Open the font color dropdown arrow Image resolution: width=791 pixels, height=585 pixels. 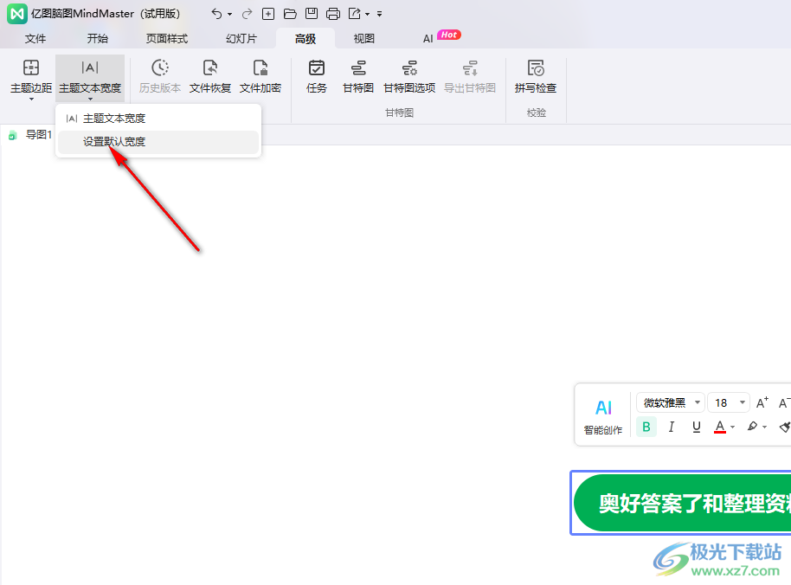[x=732, y=427]
